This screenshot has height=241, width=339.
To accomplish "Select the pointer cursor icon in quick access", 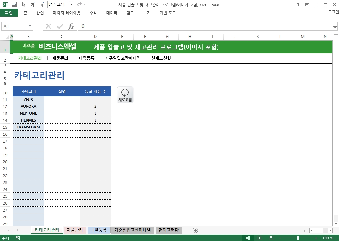I will pyautogui.click(x=23, y=4).
